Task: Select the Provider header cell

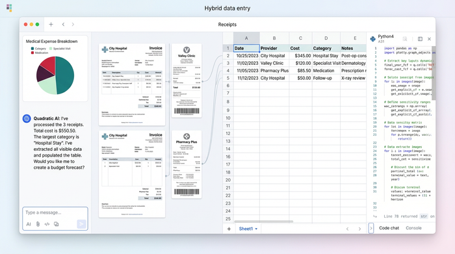Action: coord(274,48)
